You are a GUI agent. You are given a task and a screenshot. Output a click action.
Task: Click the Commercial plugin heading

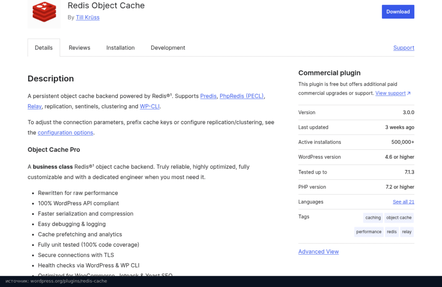[329, 73]
